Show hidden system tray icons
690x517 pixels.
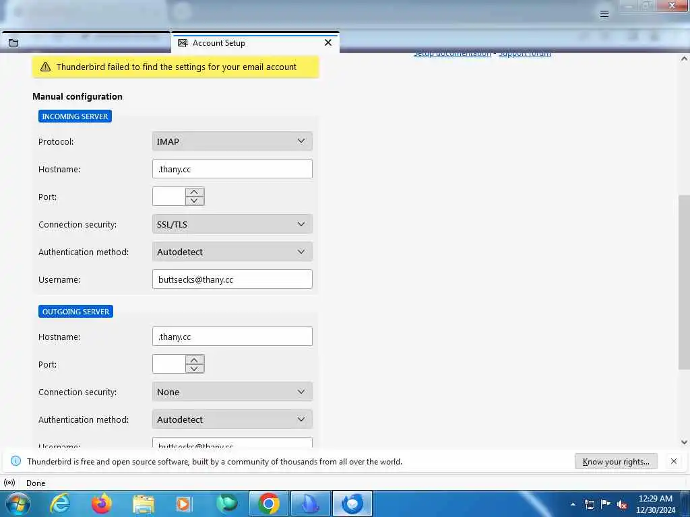tap(573, 504)
